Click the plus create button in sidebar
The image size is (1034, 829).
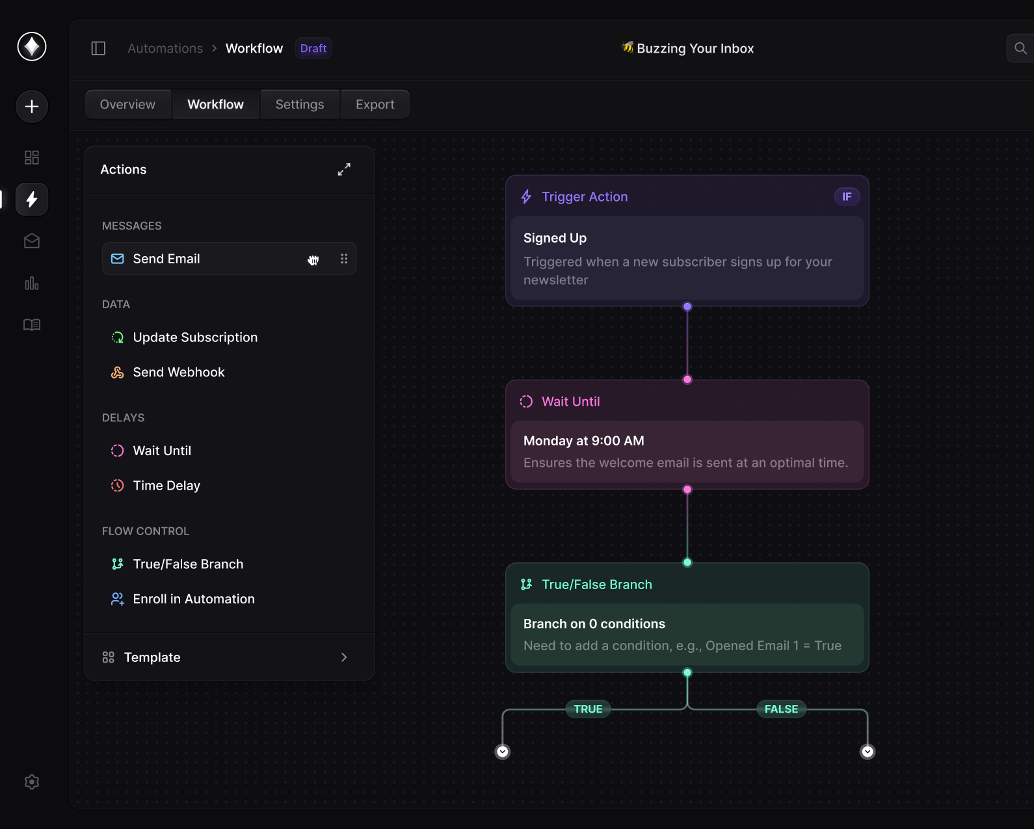pos(32,107)
